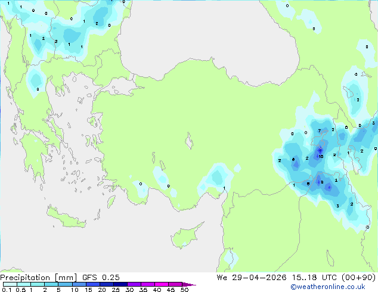Click the 'GFS 0.25' model label

[x=101, y=278]
